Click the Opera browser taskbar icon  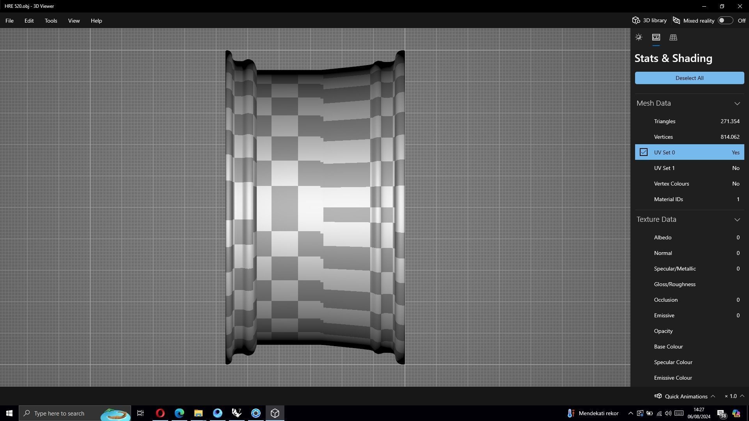pos(160,413)
